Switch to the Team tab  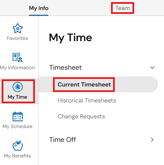[x=123, y=8]
